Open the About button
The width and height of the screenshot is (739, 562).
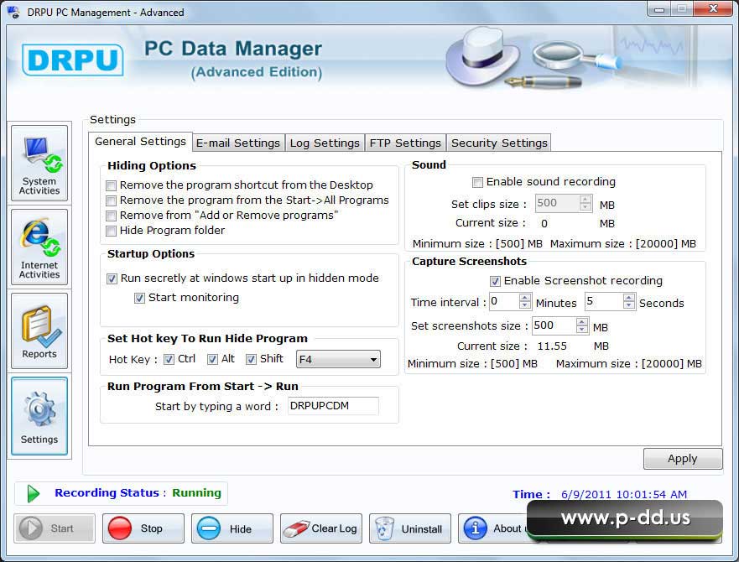click(493, 528)
